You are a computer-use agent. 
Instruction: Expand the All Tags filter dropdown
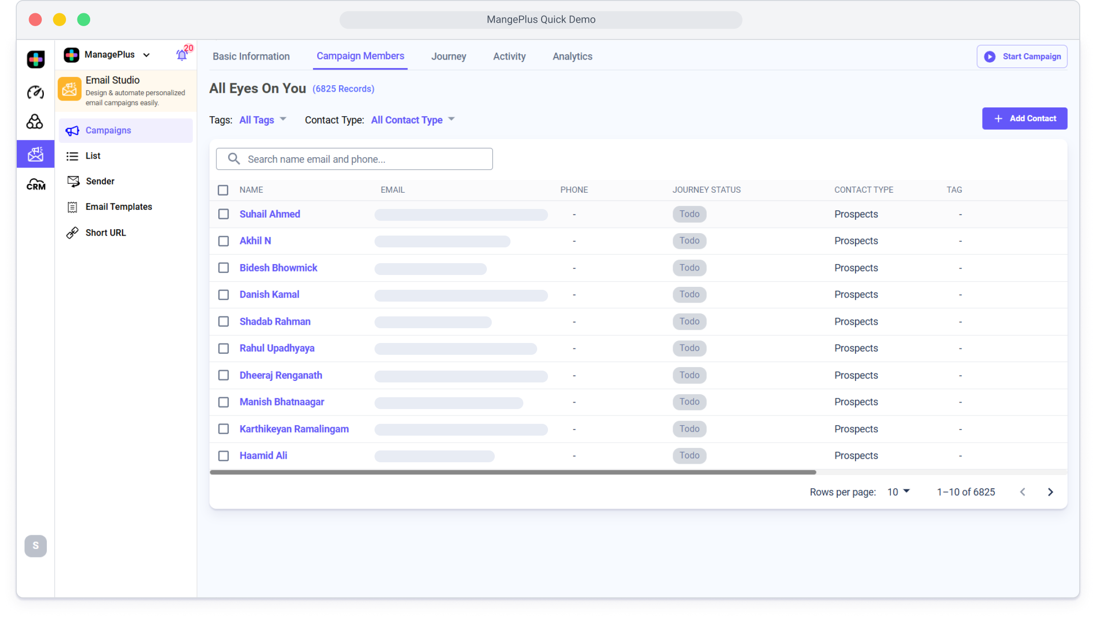(x=263, y=120)
